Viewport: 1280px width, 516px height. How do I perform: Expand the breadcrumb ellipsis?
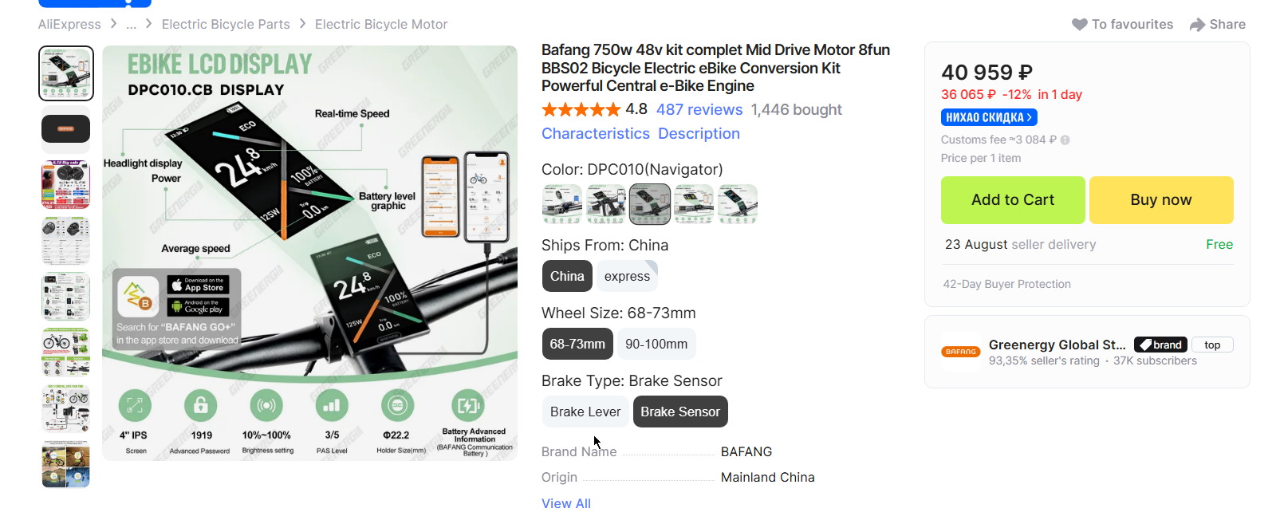click(131, 25)
